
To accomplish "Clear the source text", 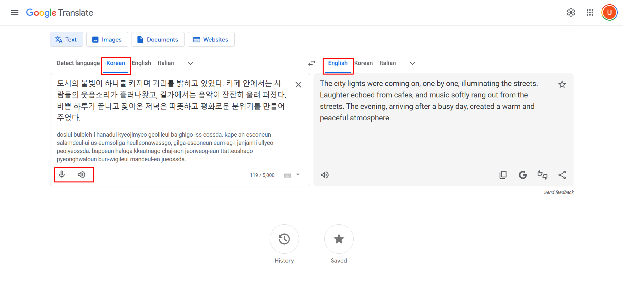I will coord(298,85).
